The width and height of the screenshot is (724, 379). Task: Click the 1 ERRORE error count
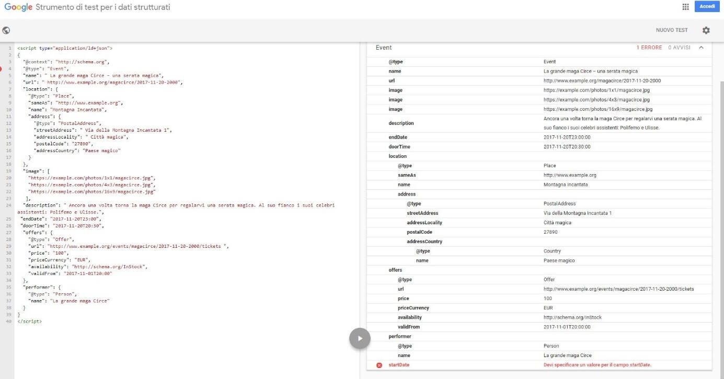[x=649, y=48]
